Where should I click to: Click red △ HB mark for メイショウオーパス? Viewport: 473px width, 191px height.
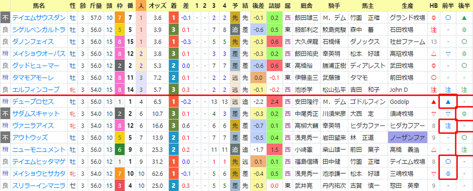(x=434, y=54)
